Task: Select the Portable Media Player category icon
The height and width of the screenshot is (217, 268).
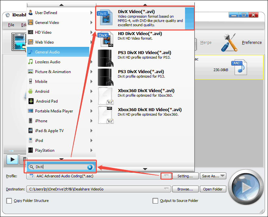Action: [x=30, y=111]
